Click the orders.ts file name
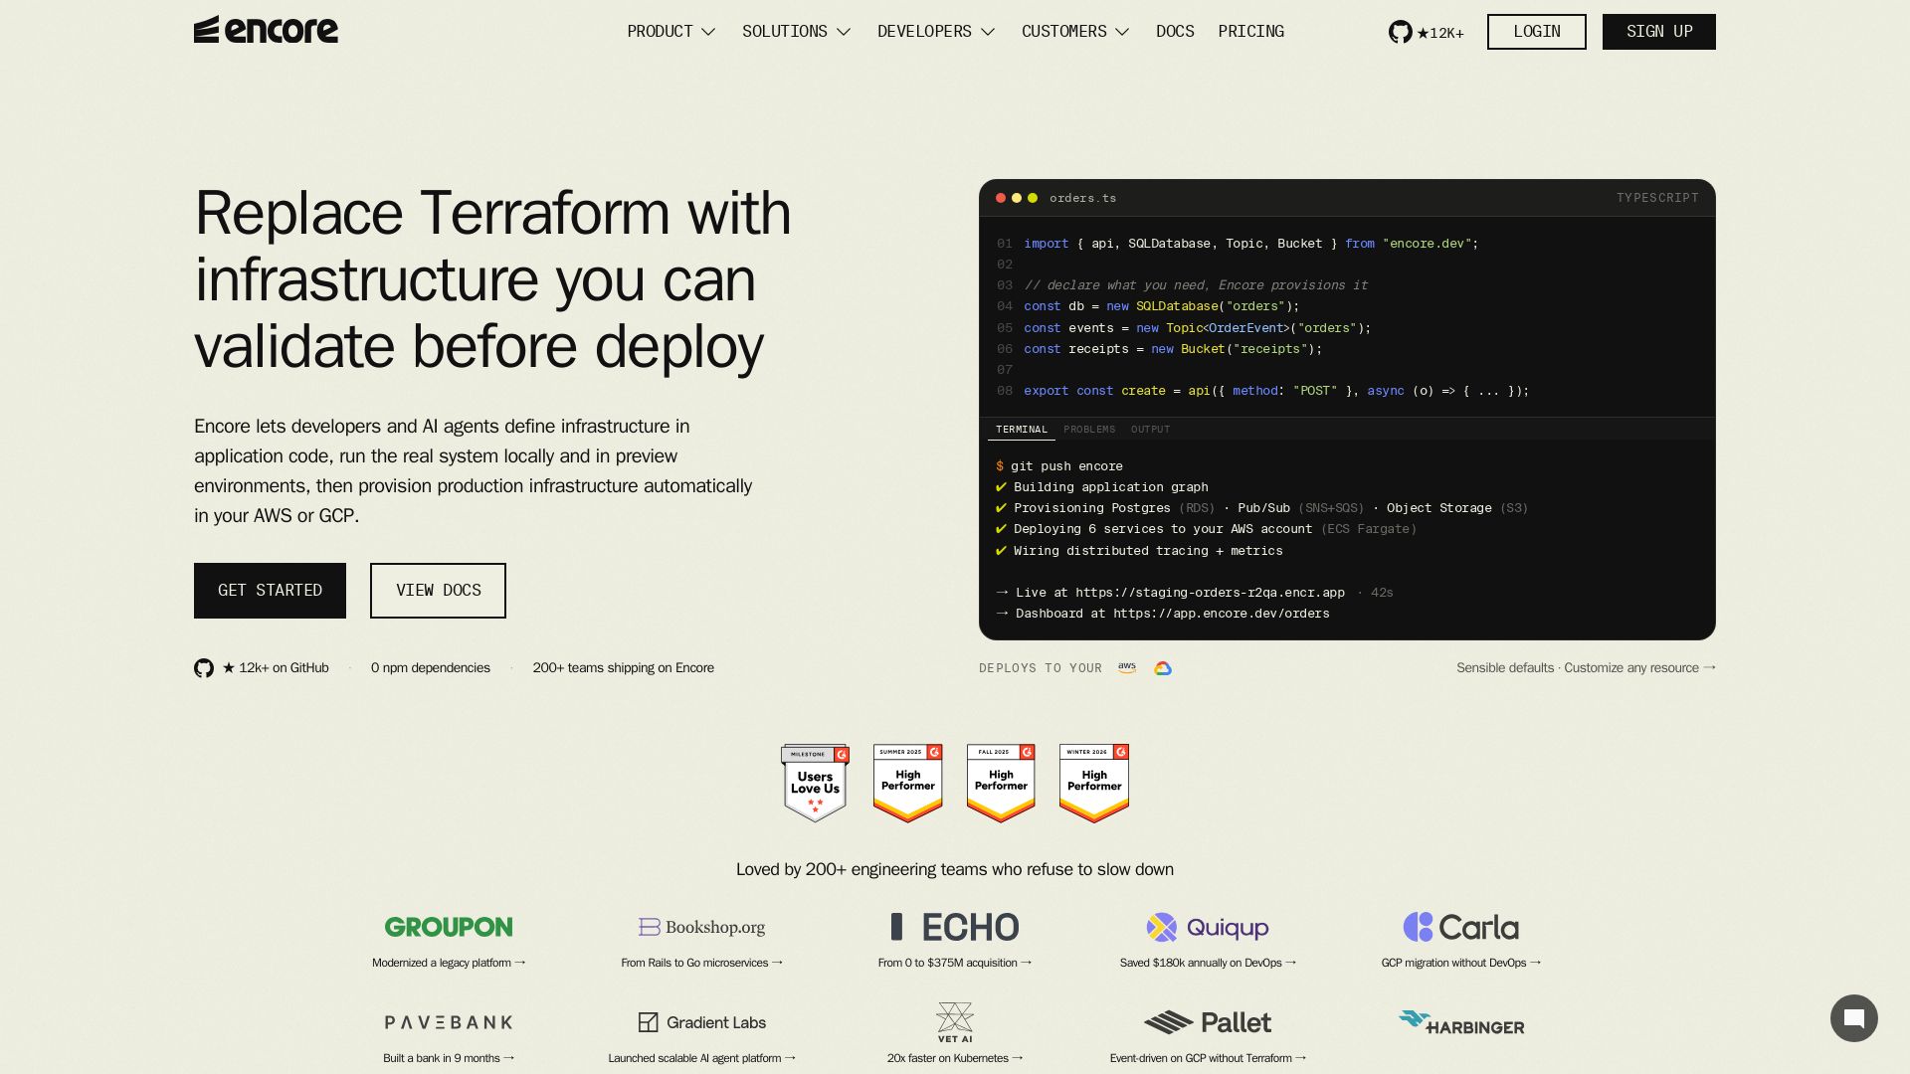 pyautogui.click(x=1082, y=198)
